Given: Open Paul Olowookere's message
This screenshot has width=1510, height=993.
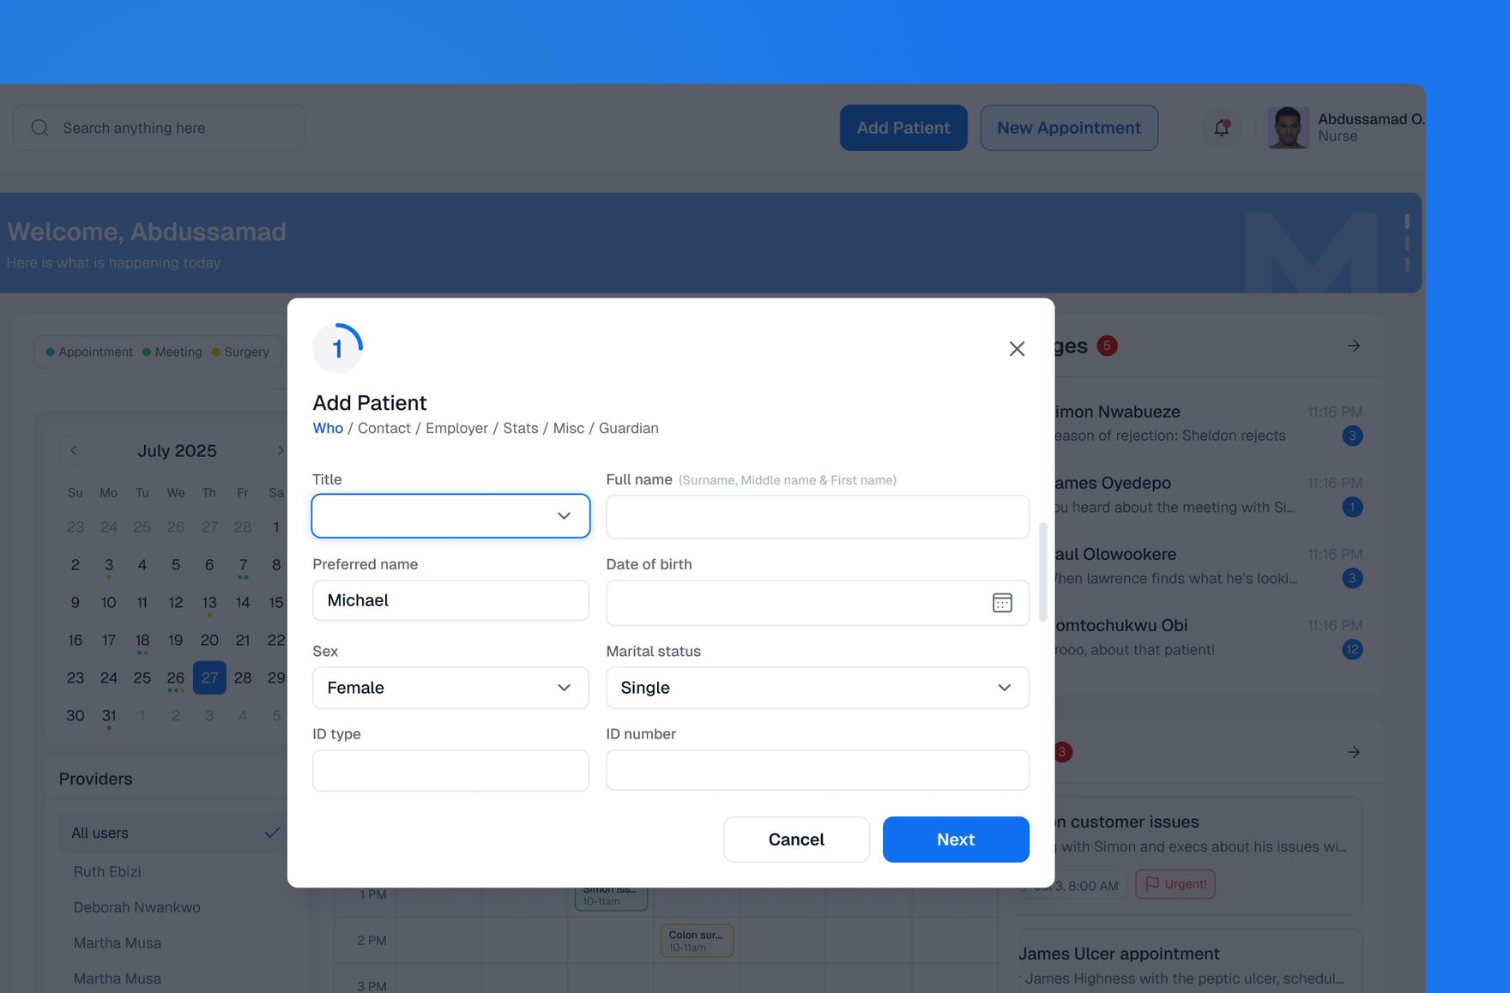Looking at the screenshot, I should (1208, 566).
